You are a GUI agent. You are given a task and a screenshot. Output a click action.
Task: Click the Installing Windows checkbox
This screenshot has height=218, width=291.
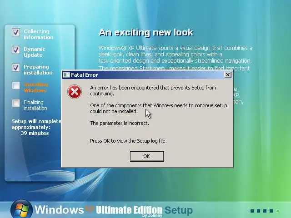click(x=16, y=85)
